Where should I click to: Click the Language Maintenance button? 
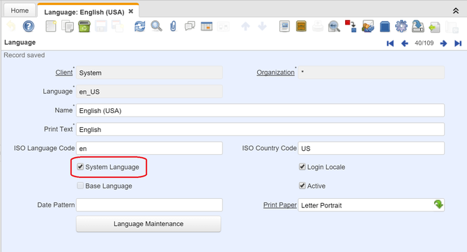[x=148, y=223]
